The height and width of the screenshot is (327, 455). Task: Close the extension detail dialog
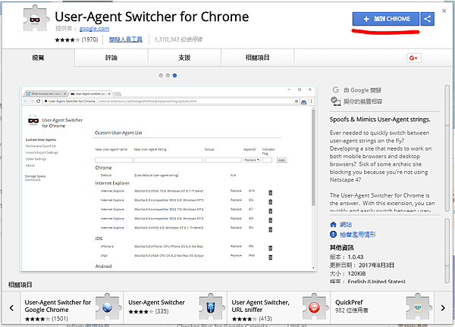[444, 11]
